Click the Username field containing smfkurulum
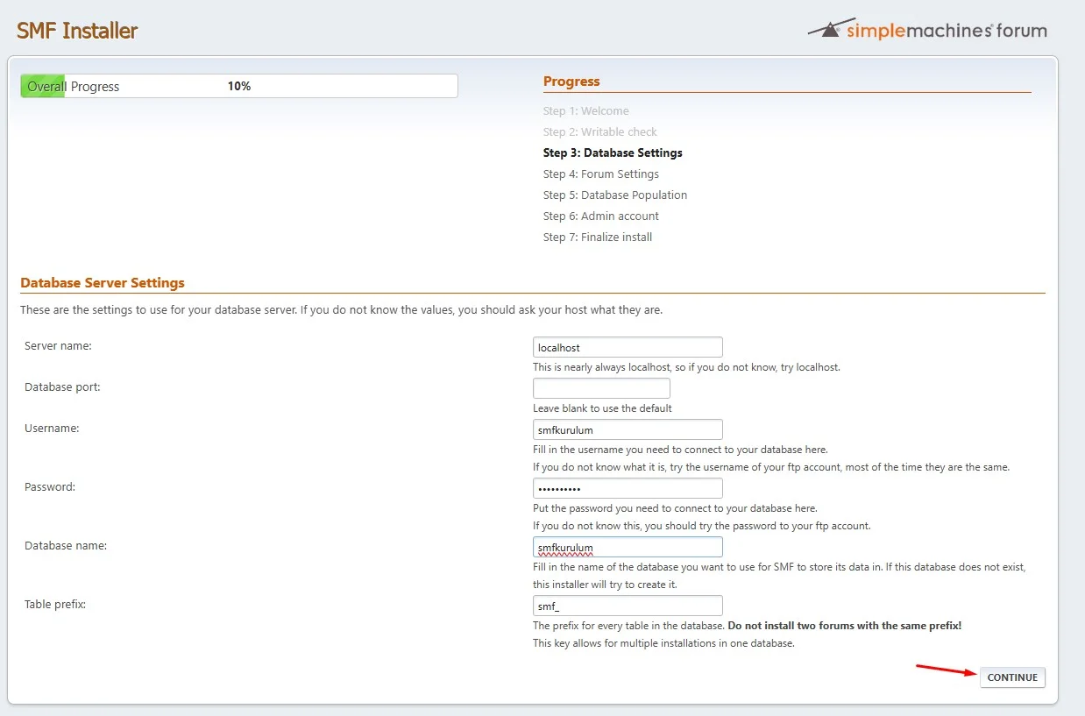This screenshot has width=1085, height=716. coord(628,429)
